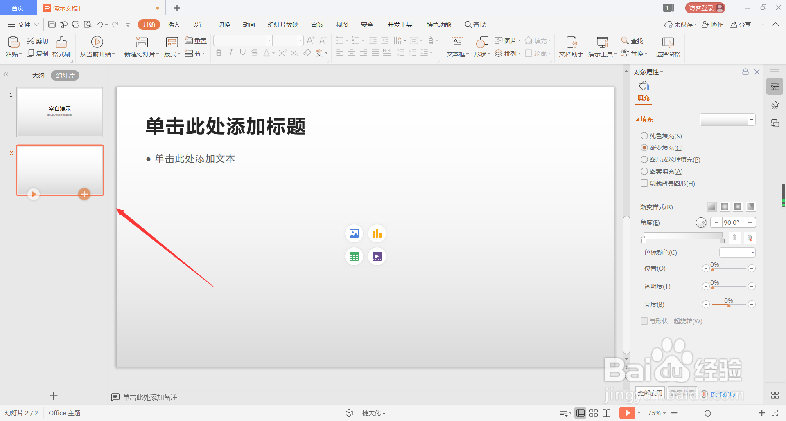Click the one-click beautify button

point(366,413)
